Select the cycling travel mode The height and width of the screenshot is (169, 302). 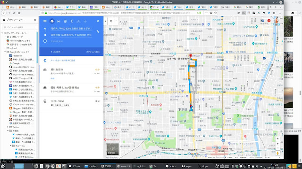coord(78,21)
